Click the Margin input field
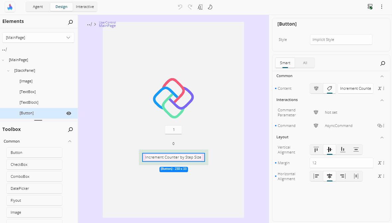Viewport: 392px width, 223px height. tap(341, 163)
